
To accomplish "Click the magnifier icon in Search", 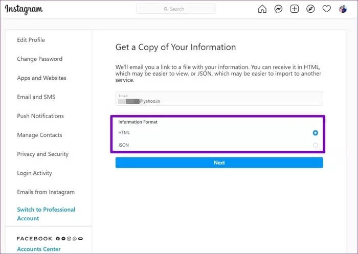I will [x=166, y=9].
